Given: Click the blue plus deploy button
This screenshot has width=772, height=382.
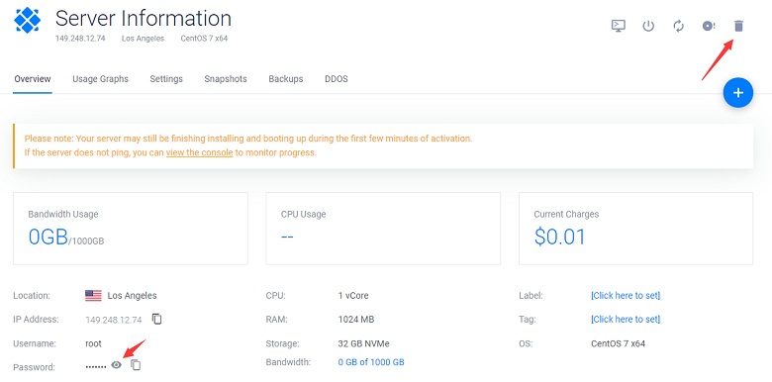Looking at the screenshot, I should click(x=738, y=93).
